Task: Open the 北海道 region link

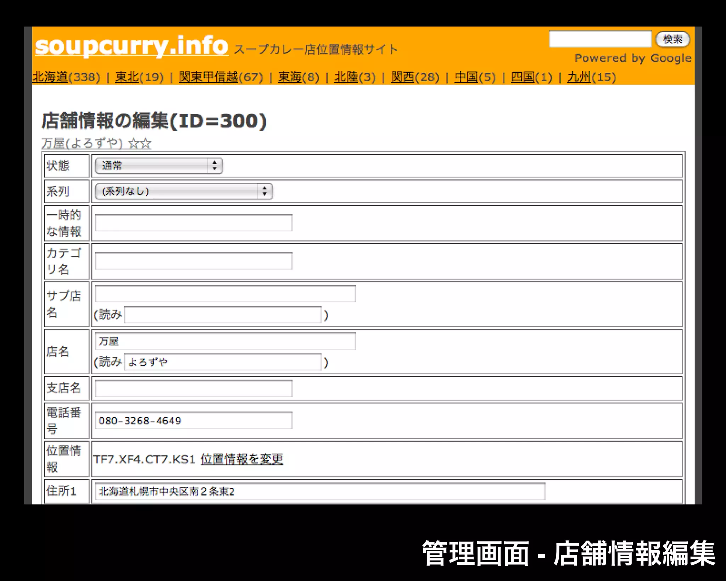Action: pos(50,77)
